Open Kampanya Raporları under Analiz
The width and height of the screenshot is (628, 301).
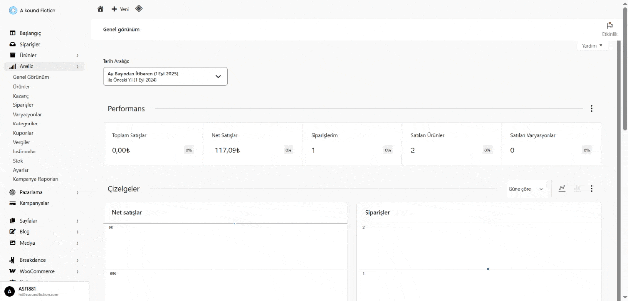(x=35, y=179)
